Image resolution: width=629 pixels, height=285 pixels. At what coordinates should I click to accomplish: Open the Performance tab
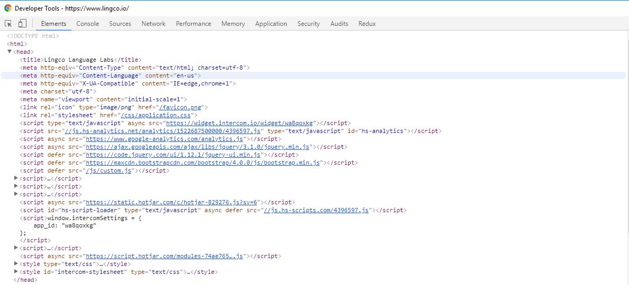click(193, 24)
